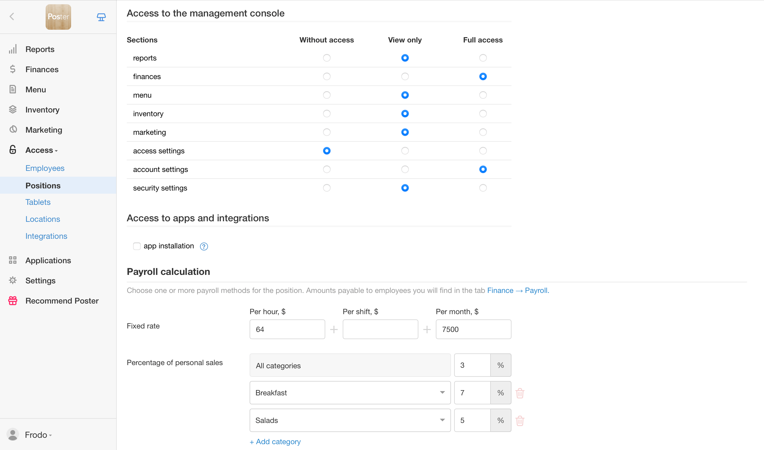Set access settings to View only
The width and height of the screenshot is (764, 450).
point(405,151)
